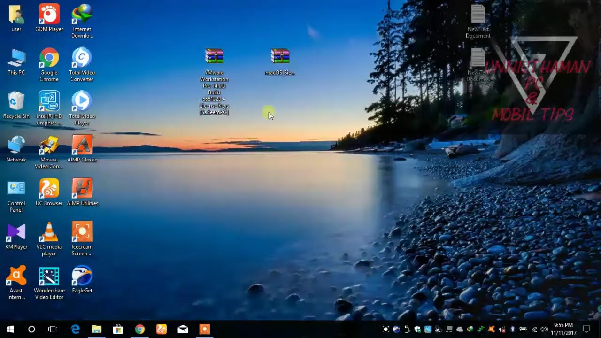Screen dimensions: 601x338
Task: Open the Windows Start menu
Action: (10, 329)
